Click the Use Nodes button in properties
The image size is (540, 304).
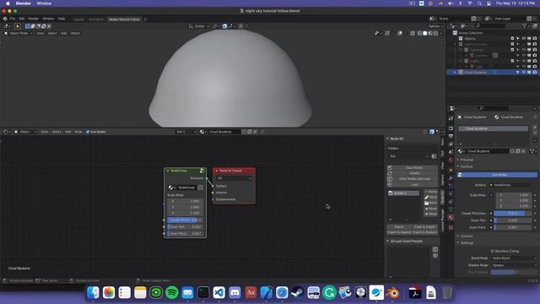tap(497, 175)
